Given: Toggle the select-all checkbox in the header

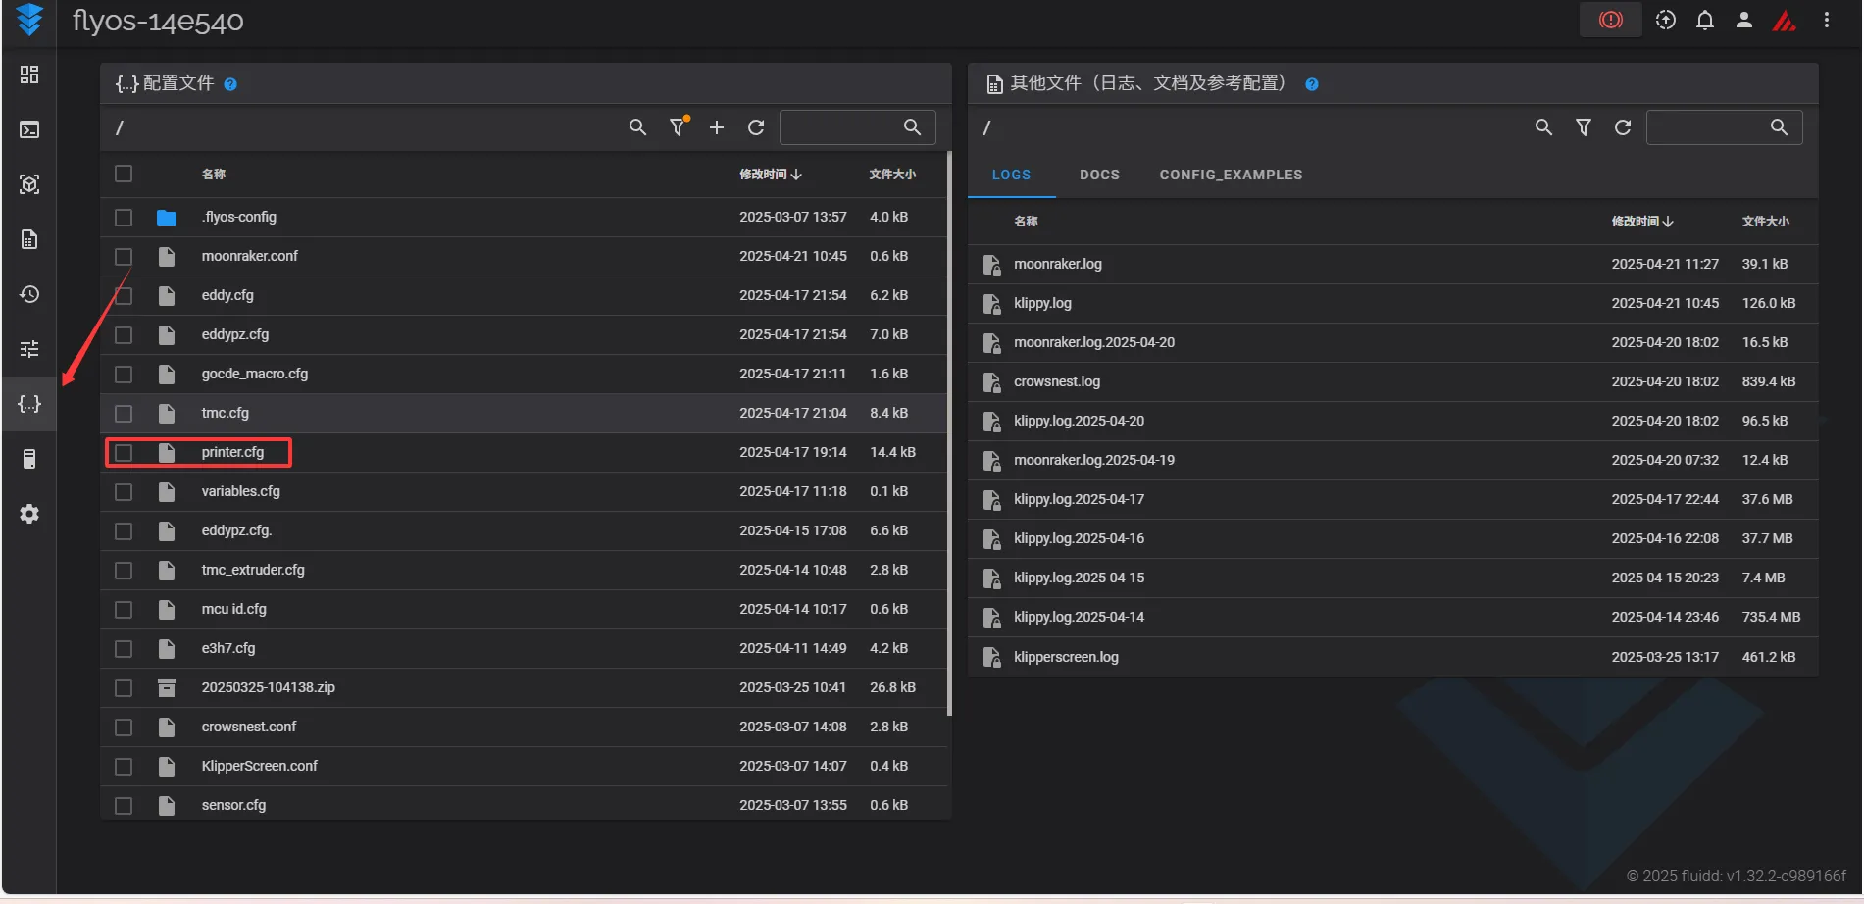Looking at the screenshot, I should coord(124,174).
